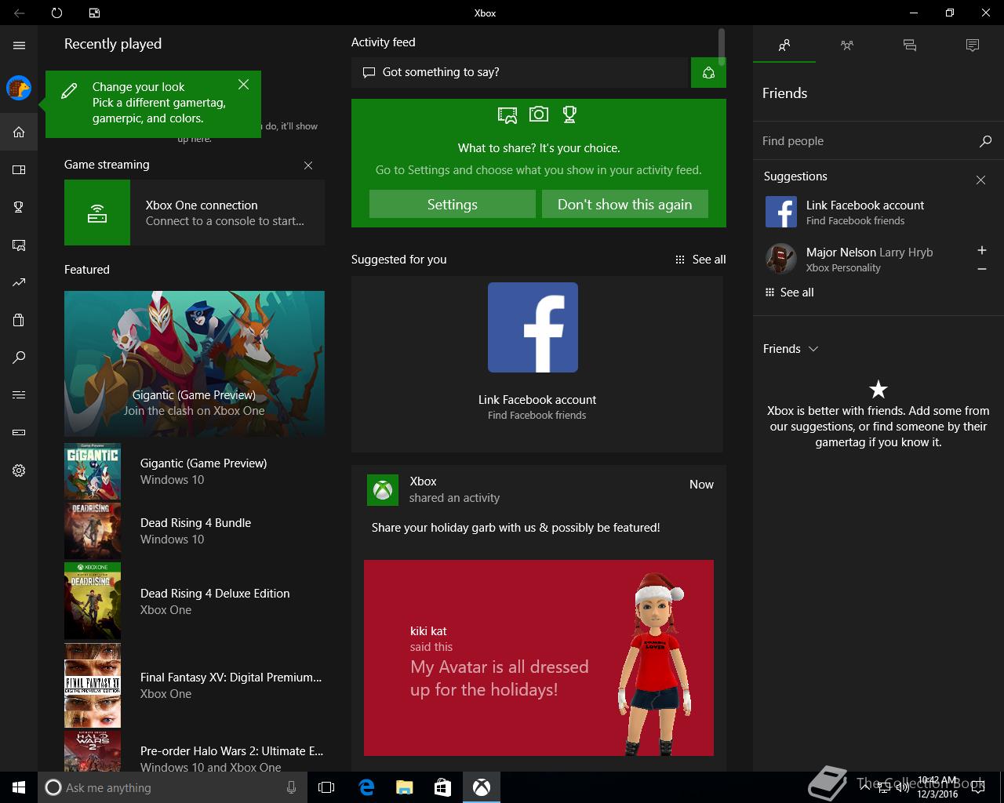Click See all next to Suggested for you

700,260
